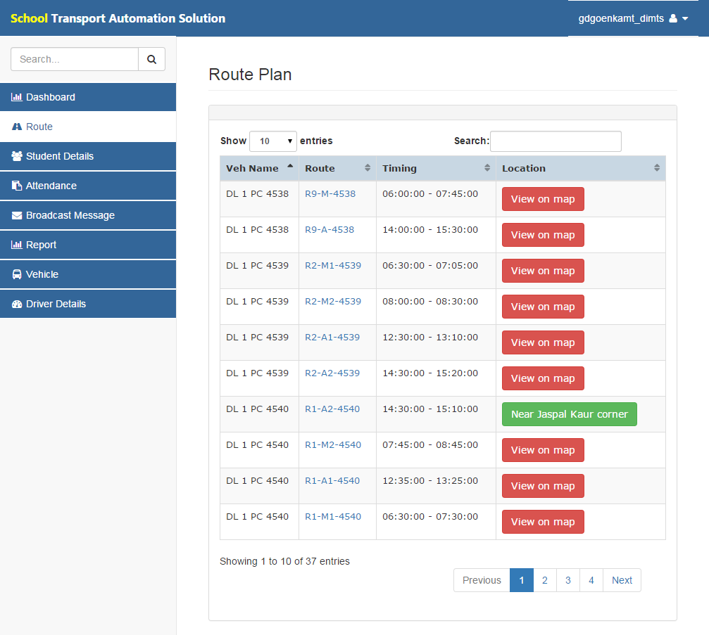Screen dimensions: 709x635
Task: Open route link R2-A2-4539
Action: (x=332, y=373)
